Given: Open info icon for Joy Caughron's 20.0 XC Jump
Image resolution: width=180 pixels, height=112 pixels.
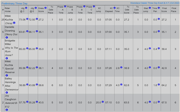Looking at the screenshot, I should click(103, 103).
